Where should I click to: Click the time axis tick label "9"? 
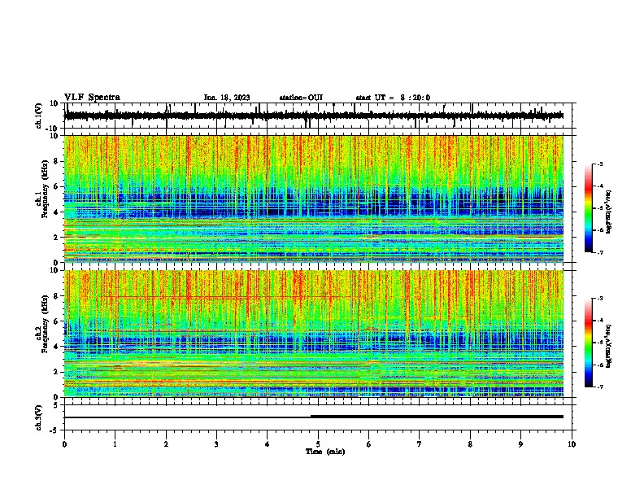tap(520, 444)
